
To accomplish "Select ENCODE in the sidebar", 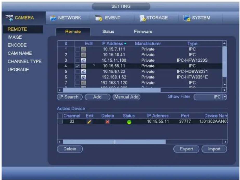I will tap(17, 45).
